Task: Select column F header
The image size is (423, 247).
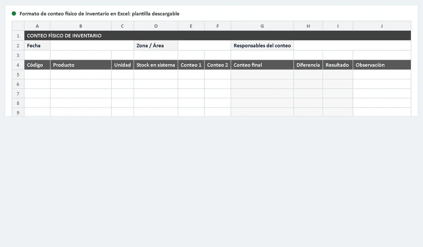Action: [217, 26]
